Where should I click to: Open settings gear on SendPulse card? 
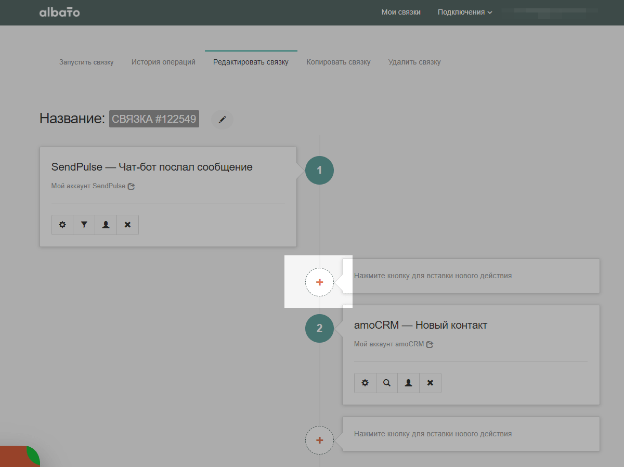pos(62,225)
